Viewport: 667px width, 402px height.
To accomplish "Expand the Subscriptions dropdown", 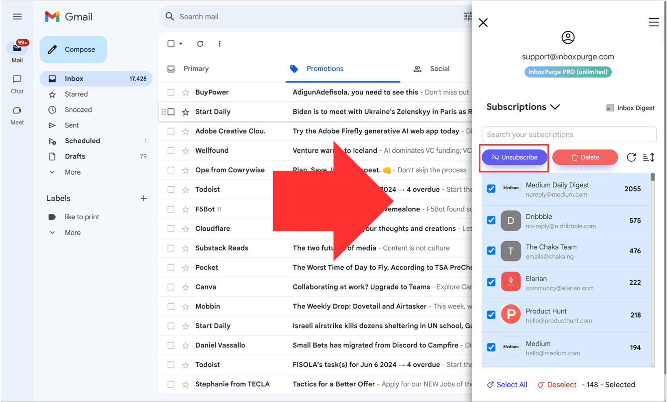I will point(555,107).
